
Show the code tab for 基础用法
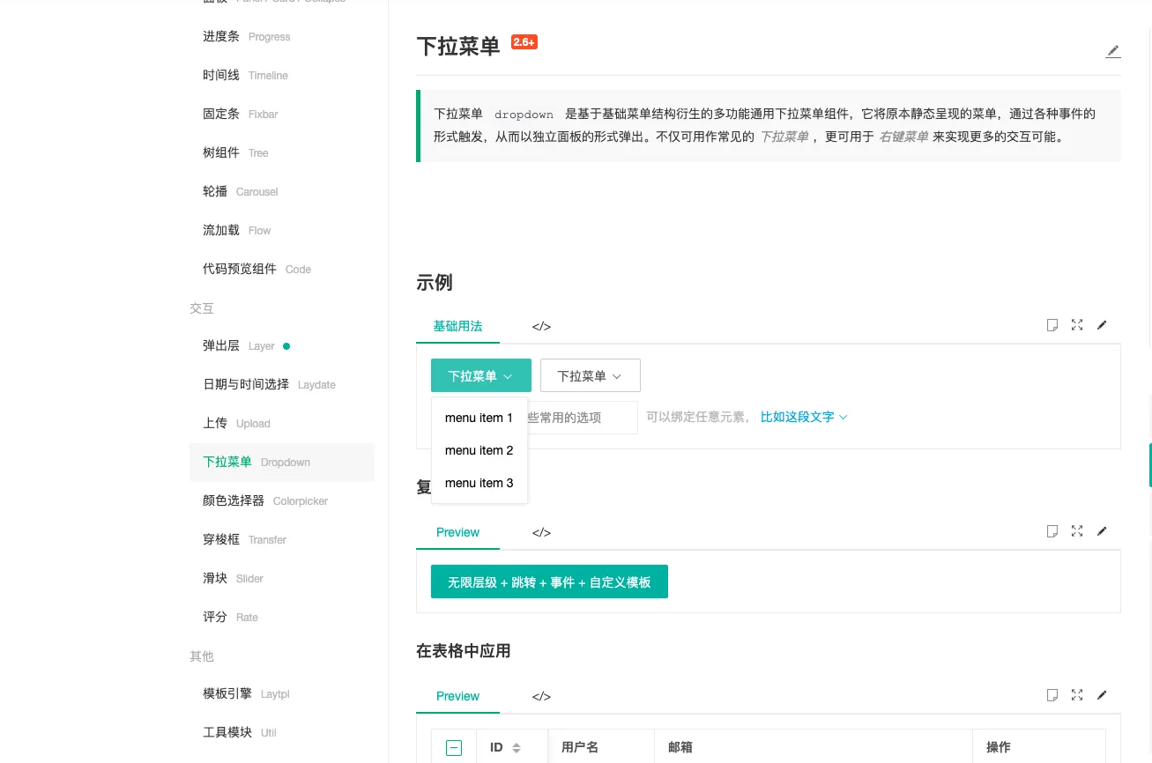click(541, 326)
